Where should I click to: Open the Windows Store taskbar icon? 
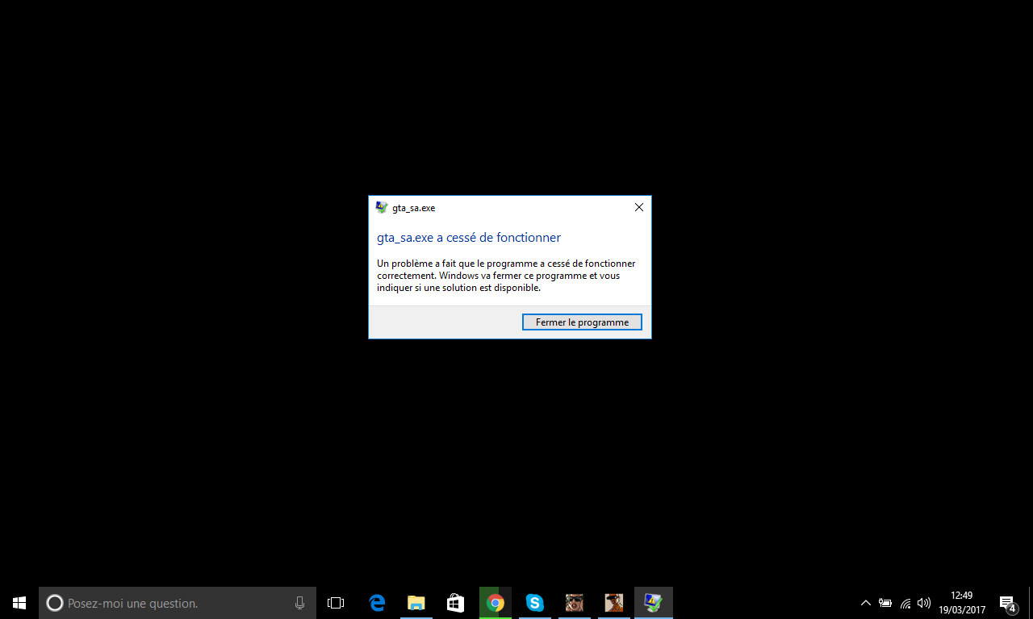(x=456, y=603)
